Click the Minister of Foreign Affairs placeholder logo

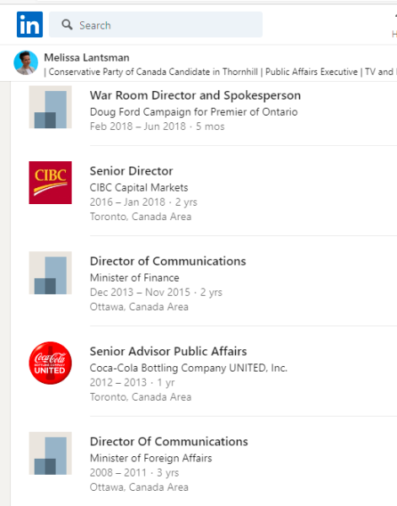pos(51,454)
